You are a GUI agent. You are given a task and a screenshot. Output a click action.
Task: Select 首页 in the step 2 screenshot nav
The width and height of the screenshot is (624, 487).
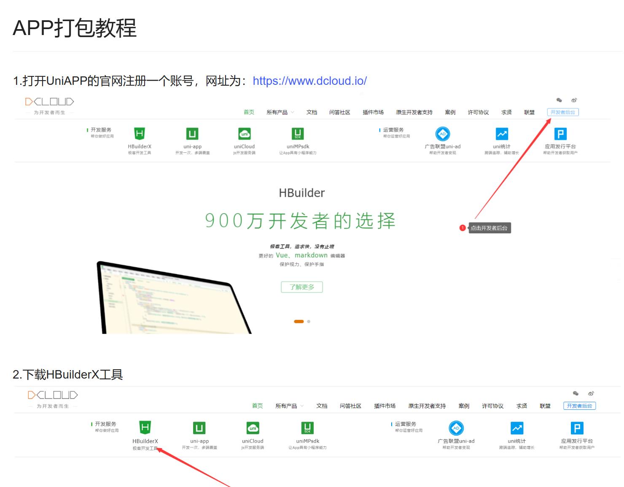[x=257, y=406]
